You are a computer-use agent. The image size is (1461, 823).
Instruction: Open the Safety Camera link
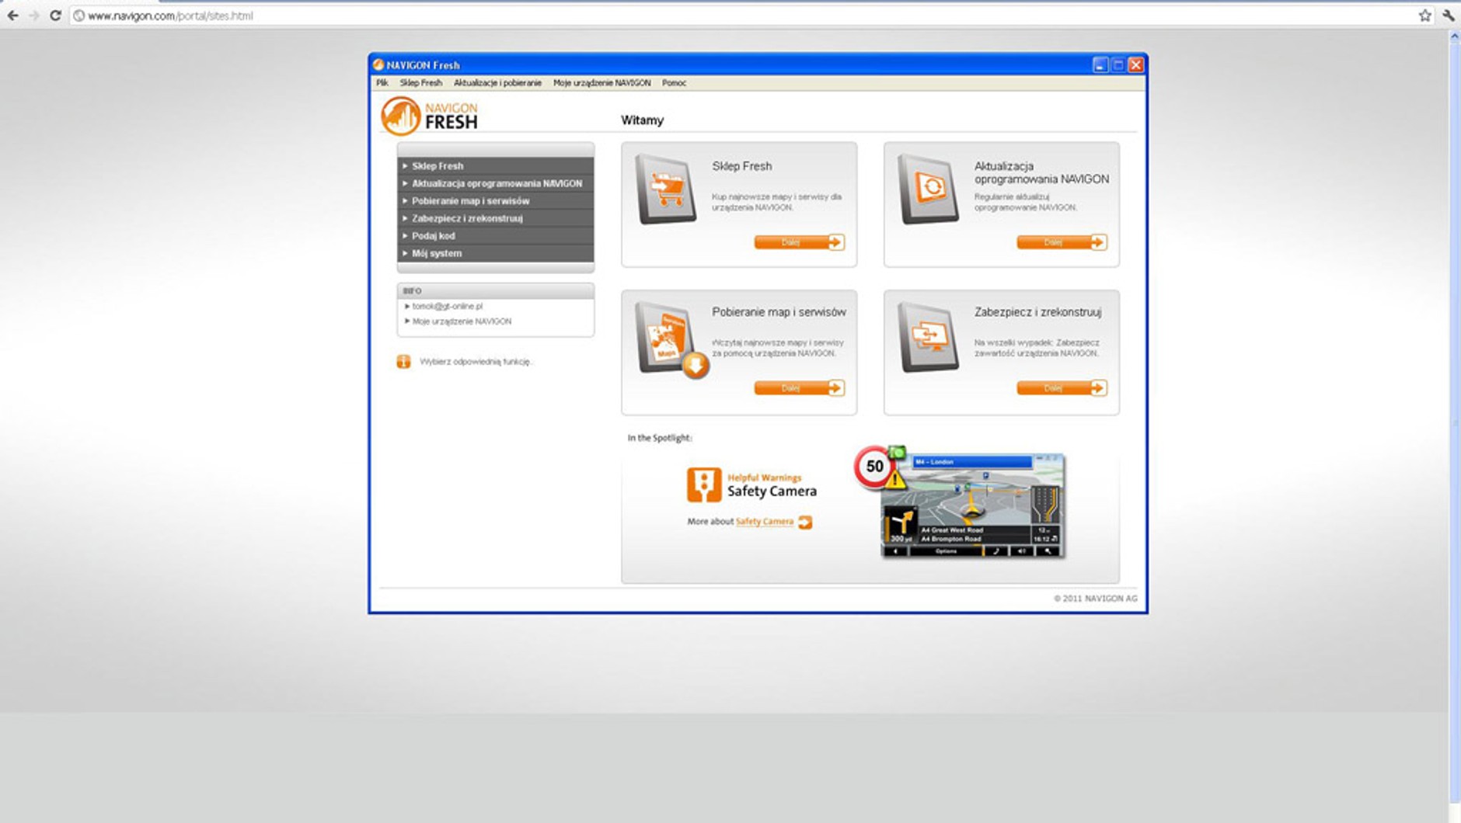click(x=765, y=522)
